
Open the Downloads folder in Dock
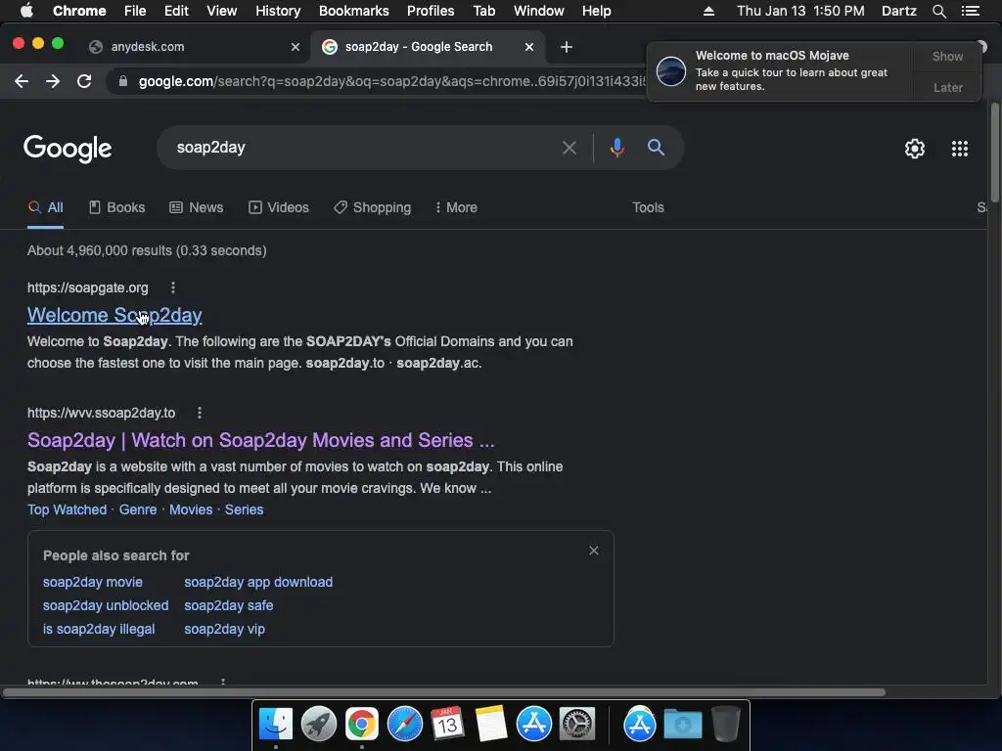click(682, 725)
